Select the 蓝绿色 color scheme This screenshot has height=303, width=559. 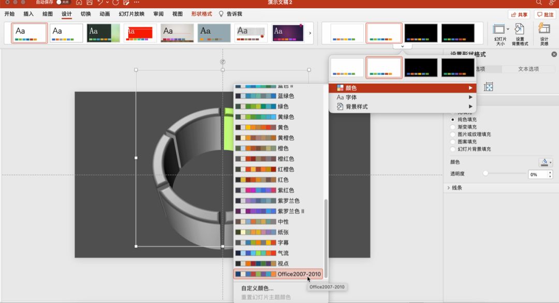coord(278,96)
